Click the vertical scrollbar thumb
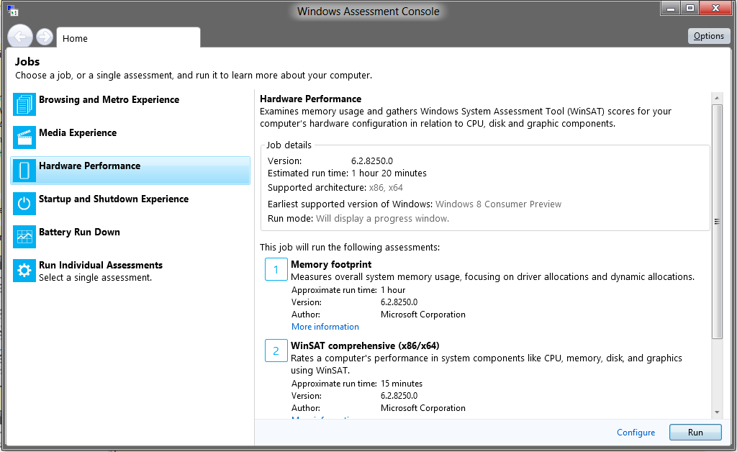737x452 pixels. coord(717,221)
